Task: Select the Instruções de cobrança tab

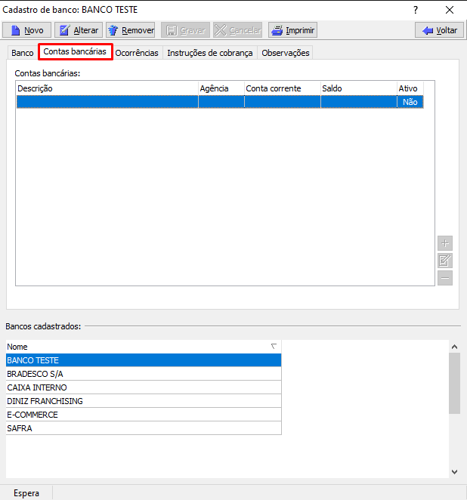Action: click(x=209, y=53)
